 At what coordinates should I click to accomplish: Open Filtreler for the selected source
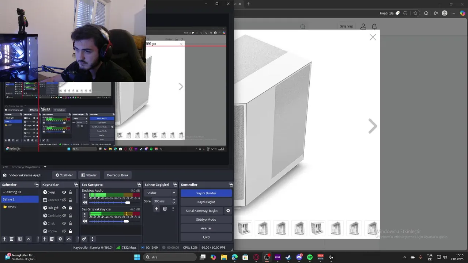[89, 175]
